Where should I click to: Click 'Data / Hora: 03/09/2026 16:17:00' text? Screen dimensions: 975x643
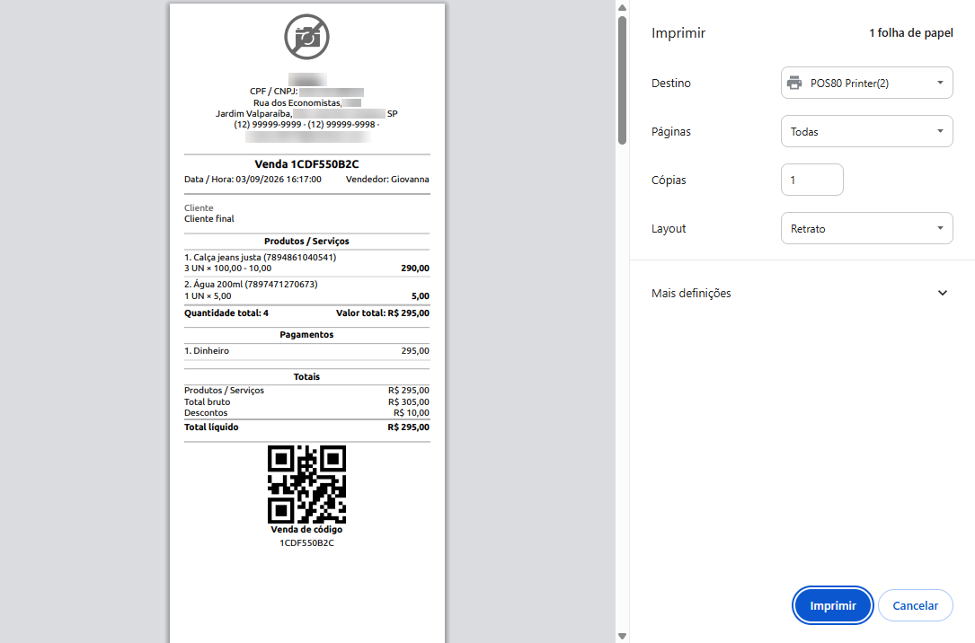coord(253,180)
